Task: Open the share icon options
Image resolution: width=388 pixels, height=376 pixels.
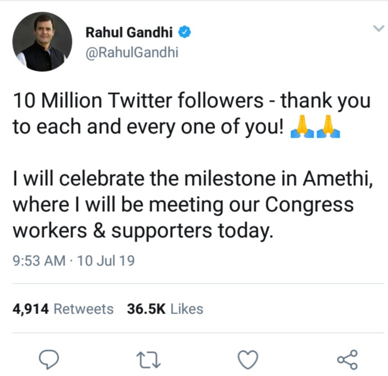Action: click(x=348, y=359)
